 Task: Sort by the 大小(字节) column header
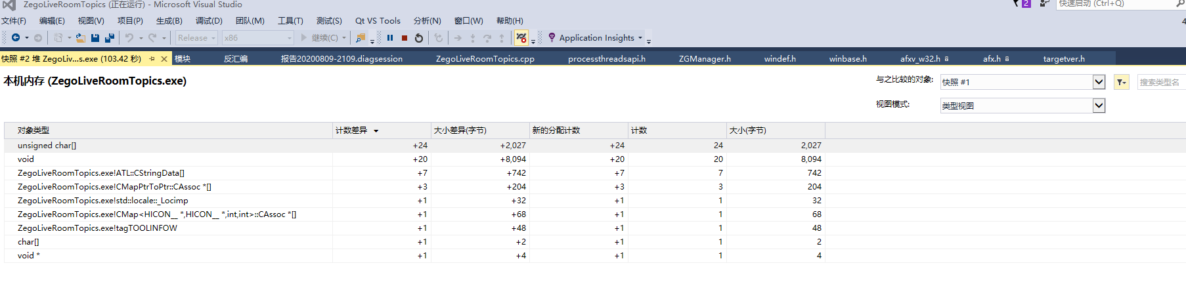776,130
